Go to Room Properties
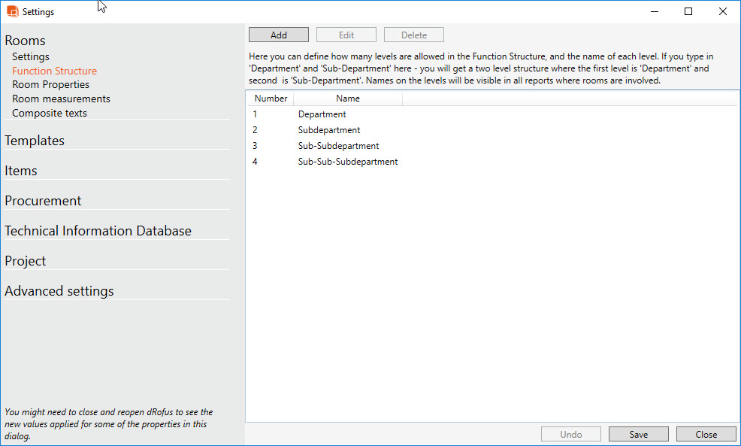The height and width of the screenshot is (446, 741). pos(50,85)
